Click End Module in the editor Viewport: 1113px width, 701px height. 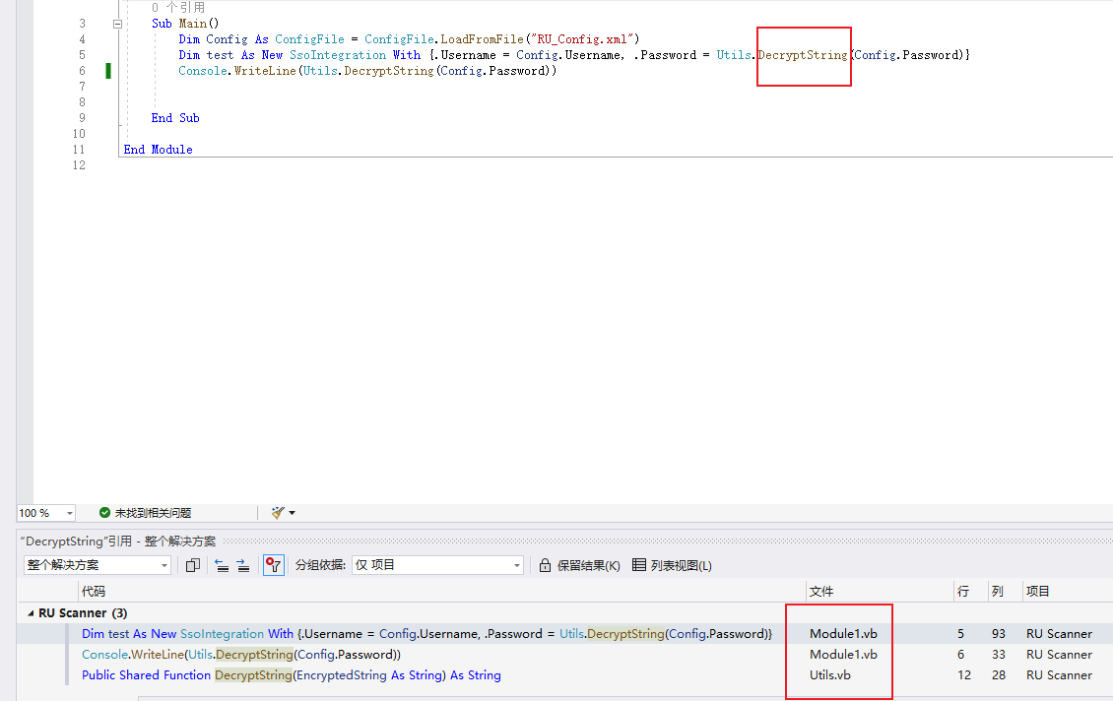point(159,149)
